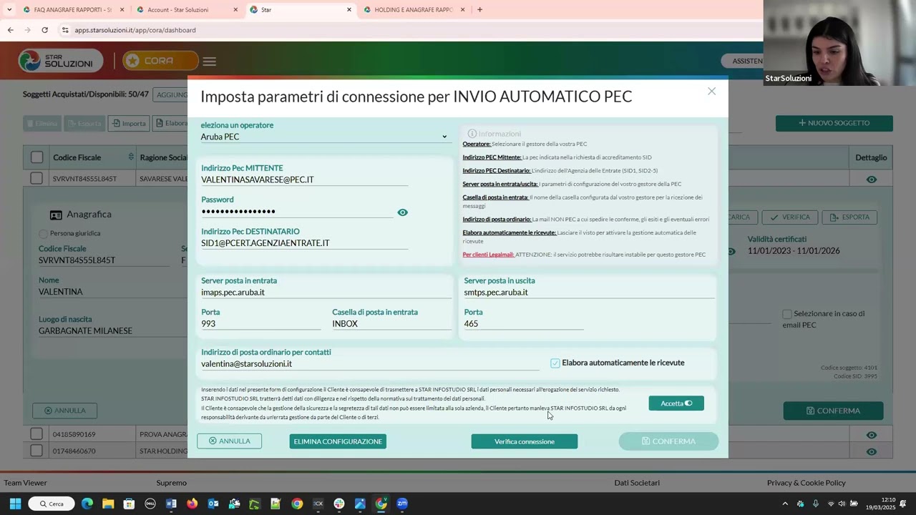View details eye icon for PROVA ANAGRA row
Screen dimensions: 916x515
pyautogui.click(x=871, y=435)
